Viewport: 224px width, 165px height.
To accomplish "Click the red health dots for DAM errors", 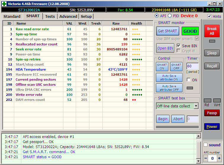I will [134, 100].
